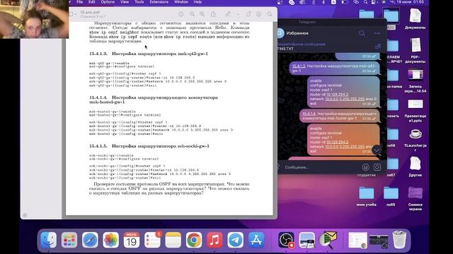Click the pinned message list icon in Telegram
Image resolution: width=453 pixels, height=254 pixels.
point(378,47)
